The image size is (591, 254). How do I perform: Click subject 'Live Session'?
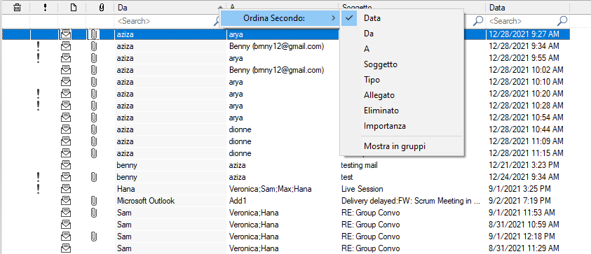362,188
